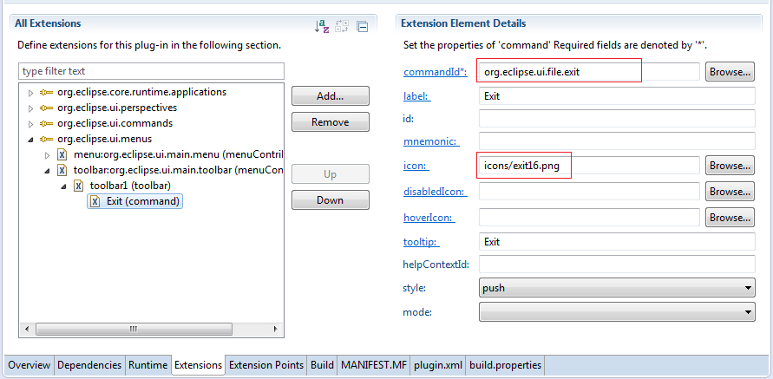The height and width of the screenshot is (379, 773).
Task: Select toolbar1 (toolbar) tree item
Action: (130, 186)
